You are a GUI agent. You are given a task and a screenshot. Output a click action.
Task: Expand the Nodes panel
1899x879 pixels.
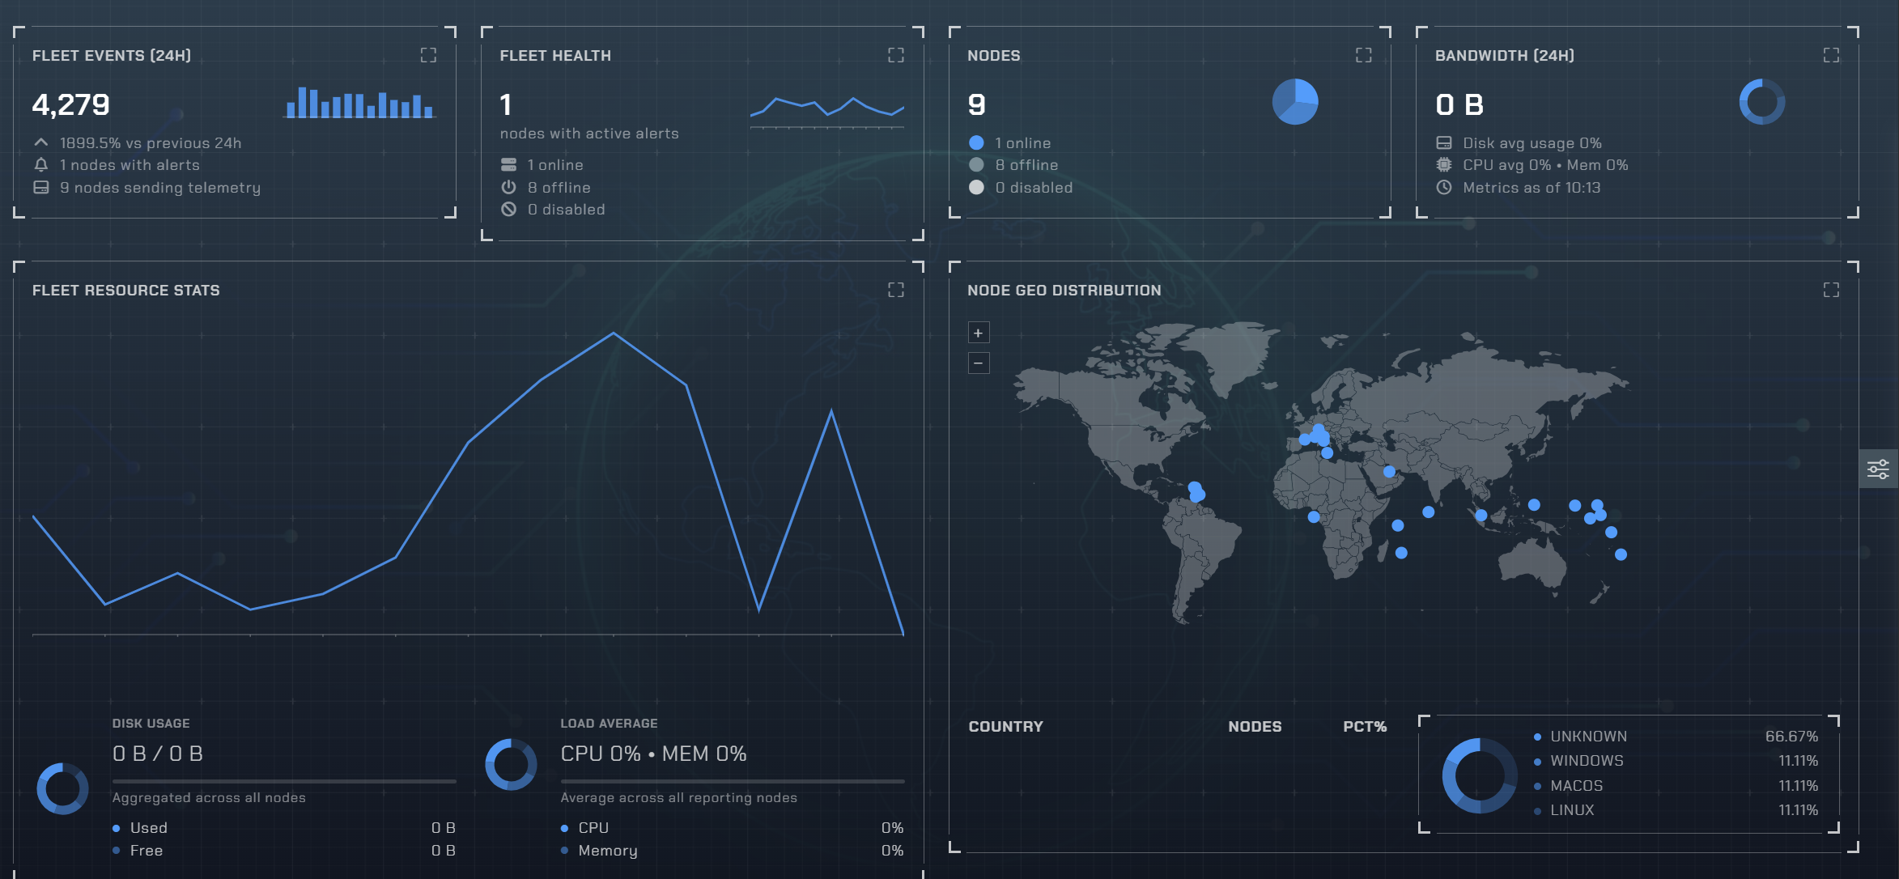[1363, 55]
